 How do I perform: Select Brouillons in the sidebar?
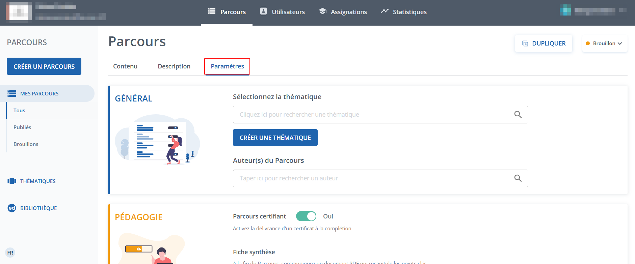[26, 144]
